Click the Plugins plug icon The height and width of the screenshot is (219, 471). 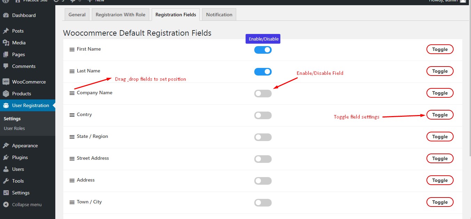point(6,157)
